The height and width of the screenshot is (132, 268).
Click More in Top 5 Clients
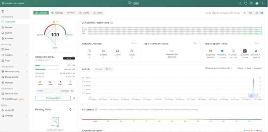point(196,43)
